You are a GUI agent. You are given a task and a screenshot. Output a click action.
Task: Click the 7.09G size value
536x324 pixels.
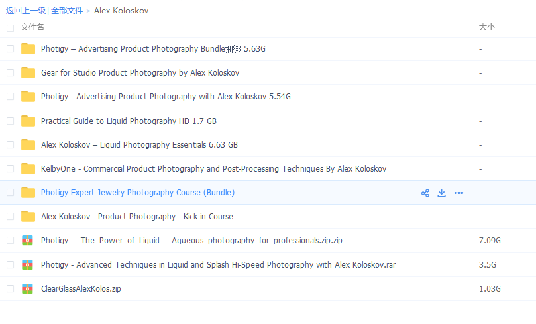click(490, 241)
